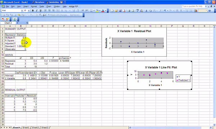Apply the Fill Color yellow bucket button
This screenshot has width=216, height=129.
[97, 10]
